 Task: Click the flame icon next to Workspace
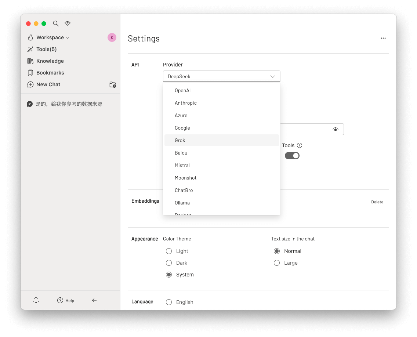point(30,37)
